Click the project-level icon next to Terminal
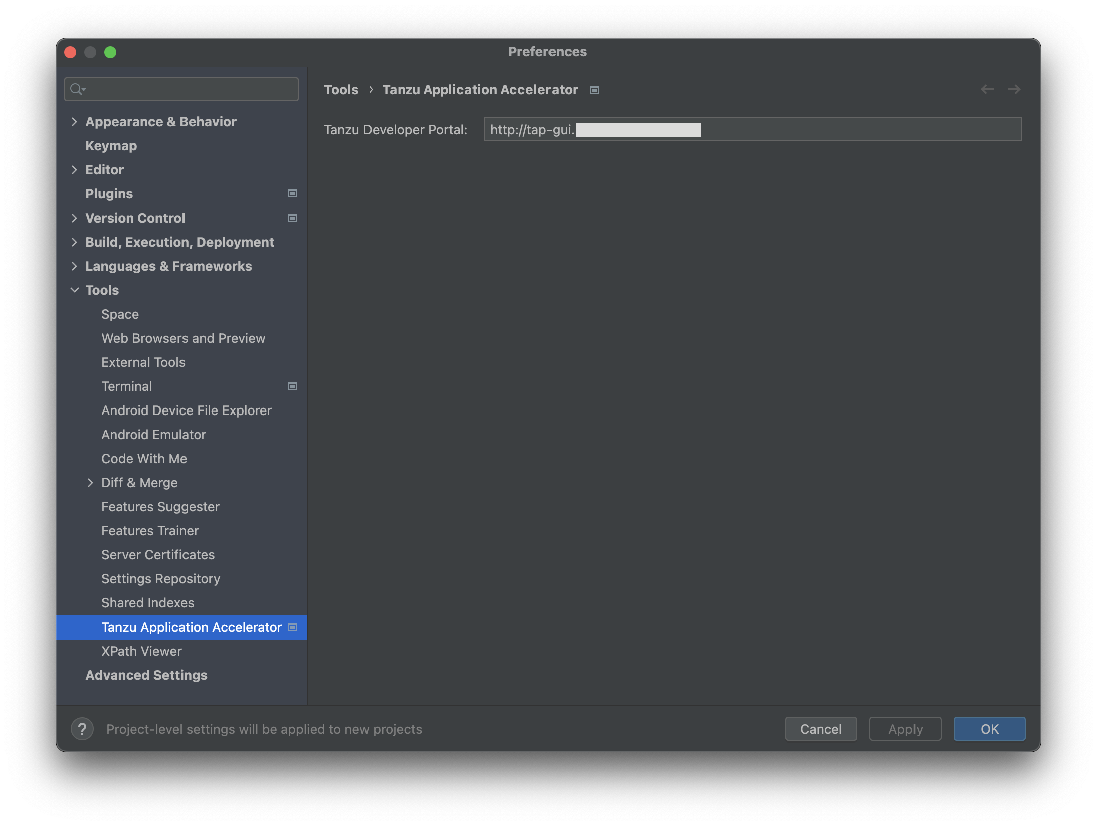Image resolution: width=1097 pixels, height=826 pixels. pos(292,386)
